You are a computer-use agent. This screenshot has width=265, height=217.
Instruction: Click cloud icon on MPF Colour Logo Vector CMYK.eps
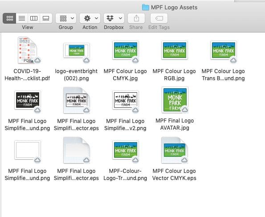click(184, 160)
